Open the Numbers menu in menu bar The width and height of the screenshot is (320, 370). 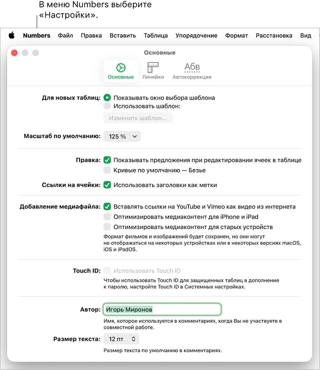point(37,35)
